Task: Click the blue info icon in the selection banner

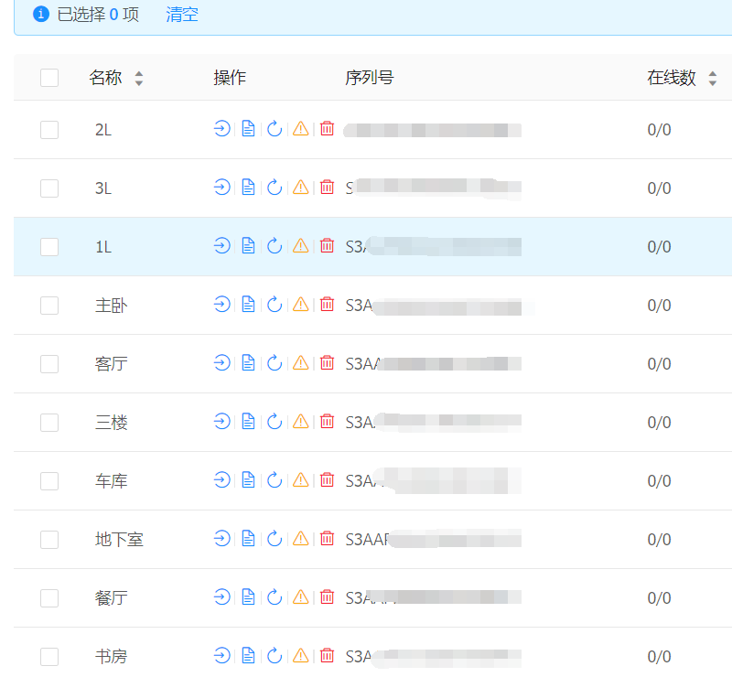Action: click(41, 14)
